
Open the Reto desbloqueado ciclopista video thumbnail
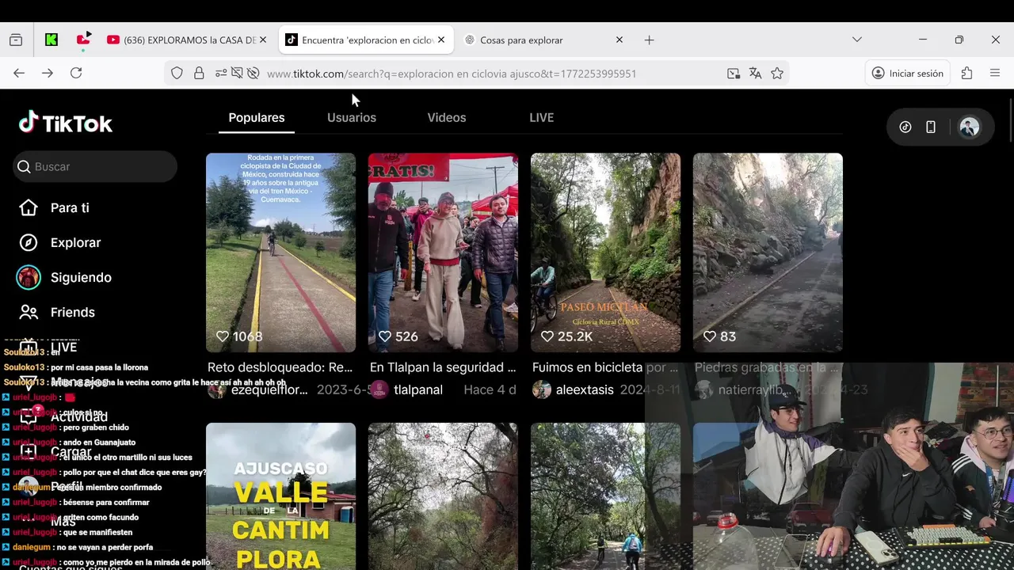tap(280, 253)
